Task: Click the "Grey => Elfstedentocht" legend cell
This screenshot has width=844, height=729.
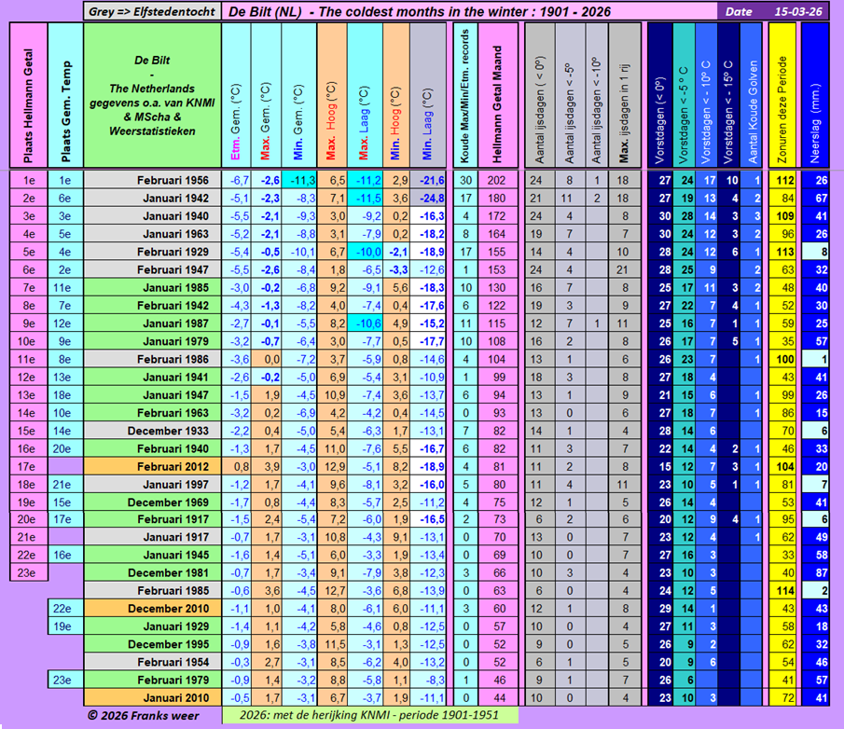Action: tap(152, 11)
